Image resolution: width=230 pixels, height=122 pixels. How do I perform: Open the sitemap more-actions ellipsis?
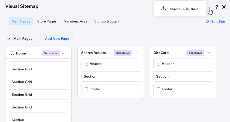[209, 7]
